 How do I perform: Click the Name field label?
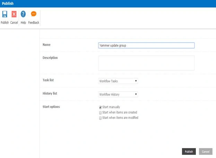click(46, 45)
